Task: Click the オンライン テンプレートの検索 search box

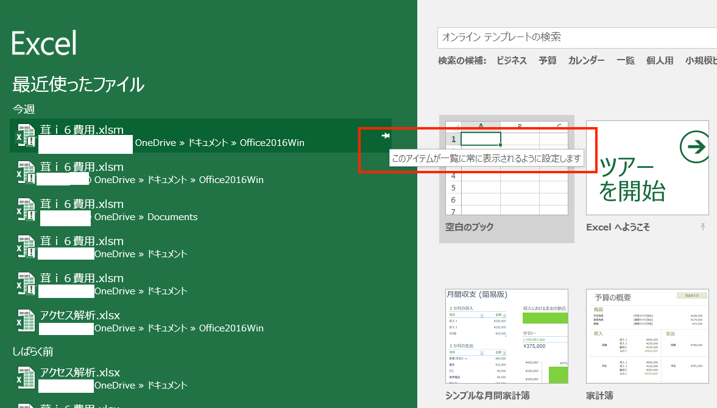Action: pos(577,38)
